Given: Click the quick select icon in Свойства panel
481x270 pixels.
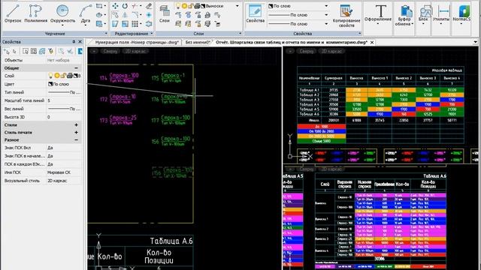Looking at the screenshot, I should (50, 52).
